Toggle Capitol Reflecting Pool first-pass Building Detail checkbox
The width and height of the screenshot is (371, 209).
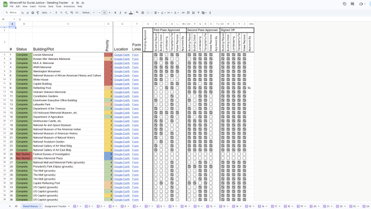(161, 183)
